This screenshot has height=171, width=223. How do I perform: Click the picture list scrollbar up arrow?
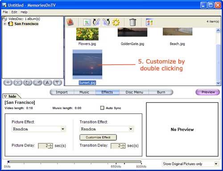(x=218, y=31)
